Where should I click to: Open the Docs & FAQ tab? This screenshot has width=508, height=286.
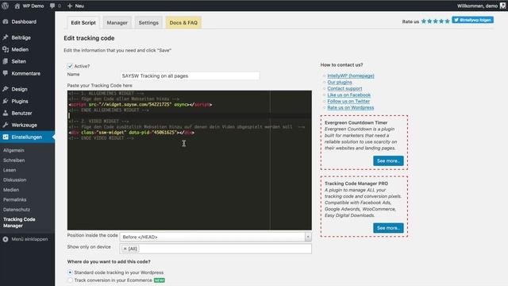[183, 23]
